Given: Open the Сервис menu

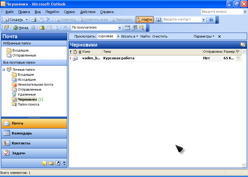Looking at the screenshot, I should (x=69, y=12).
